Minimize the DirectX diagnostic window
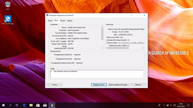Image resolution: width=193 pixels, height=108 pixels. coord(132,15)
